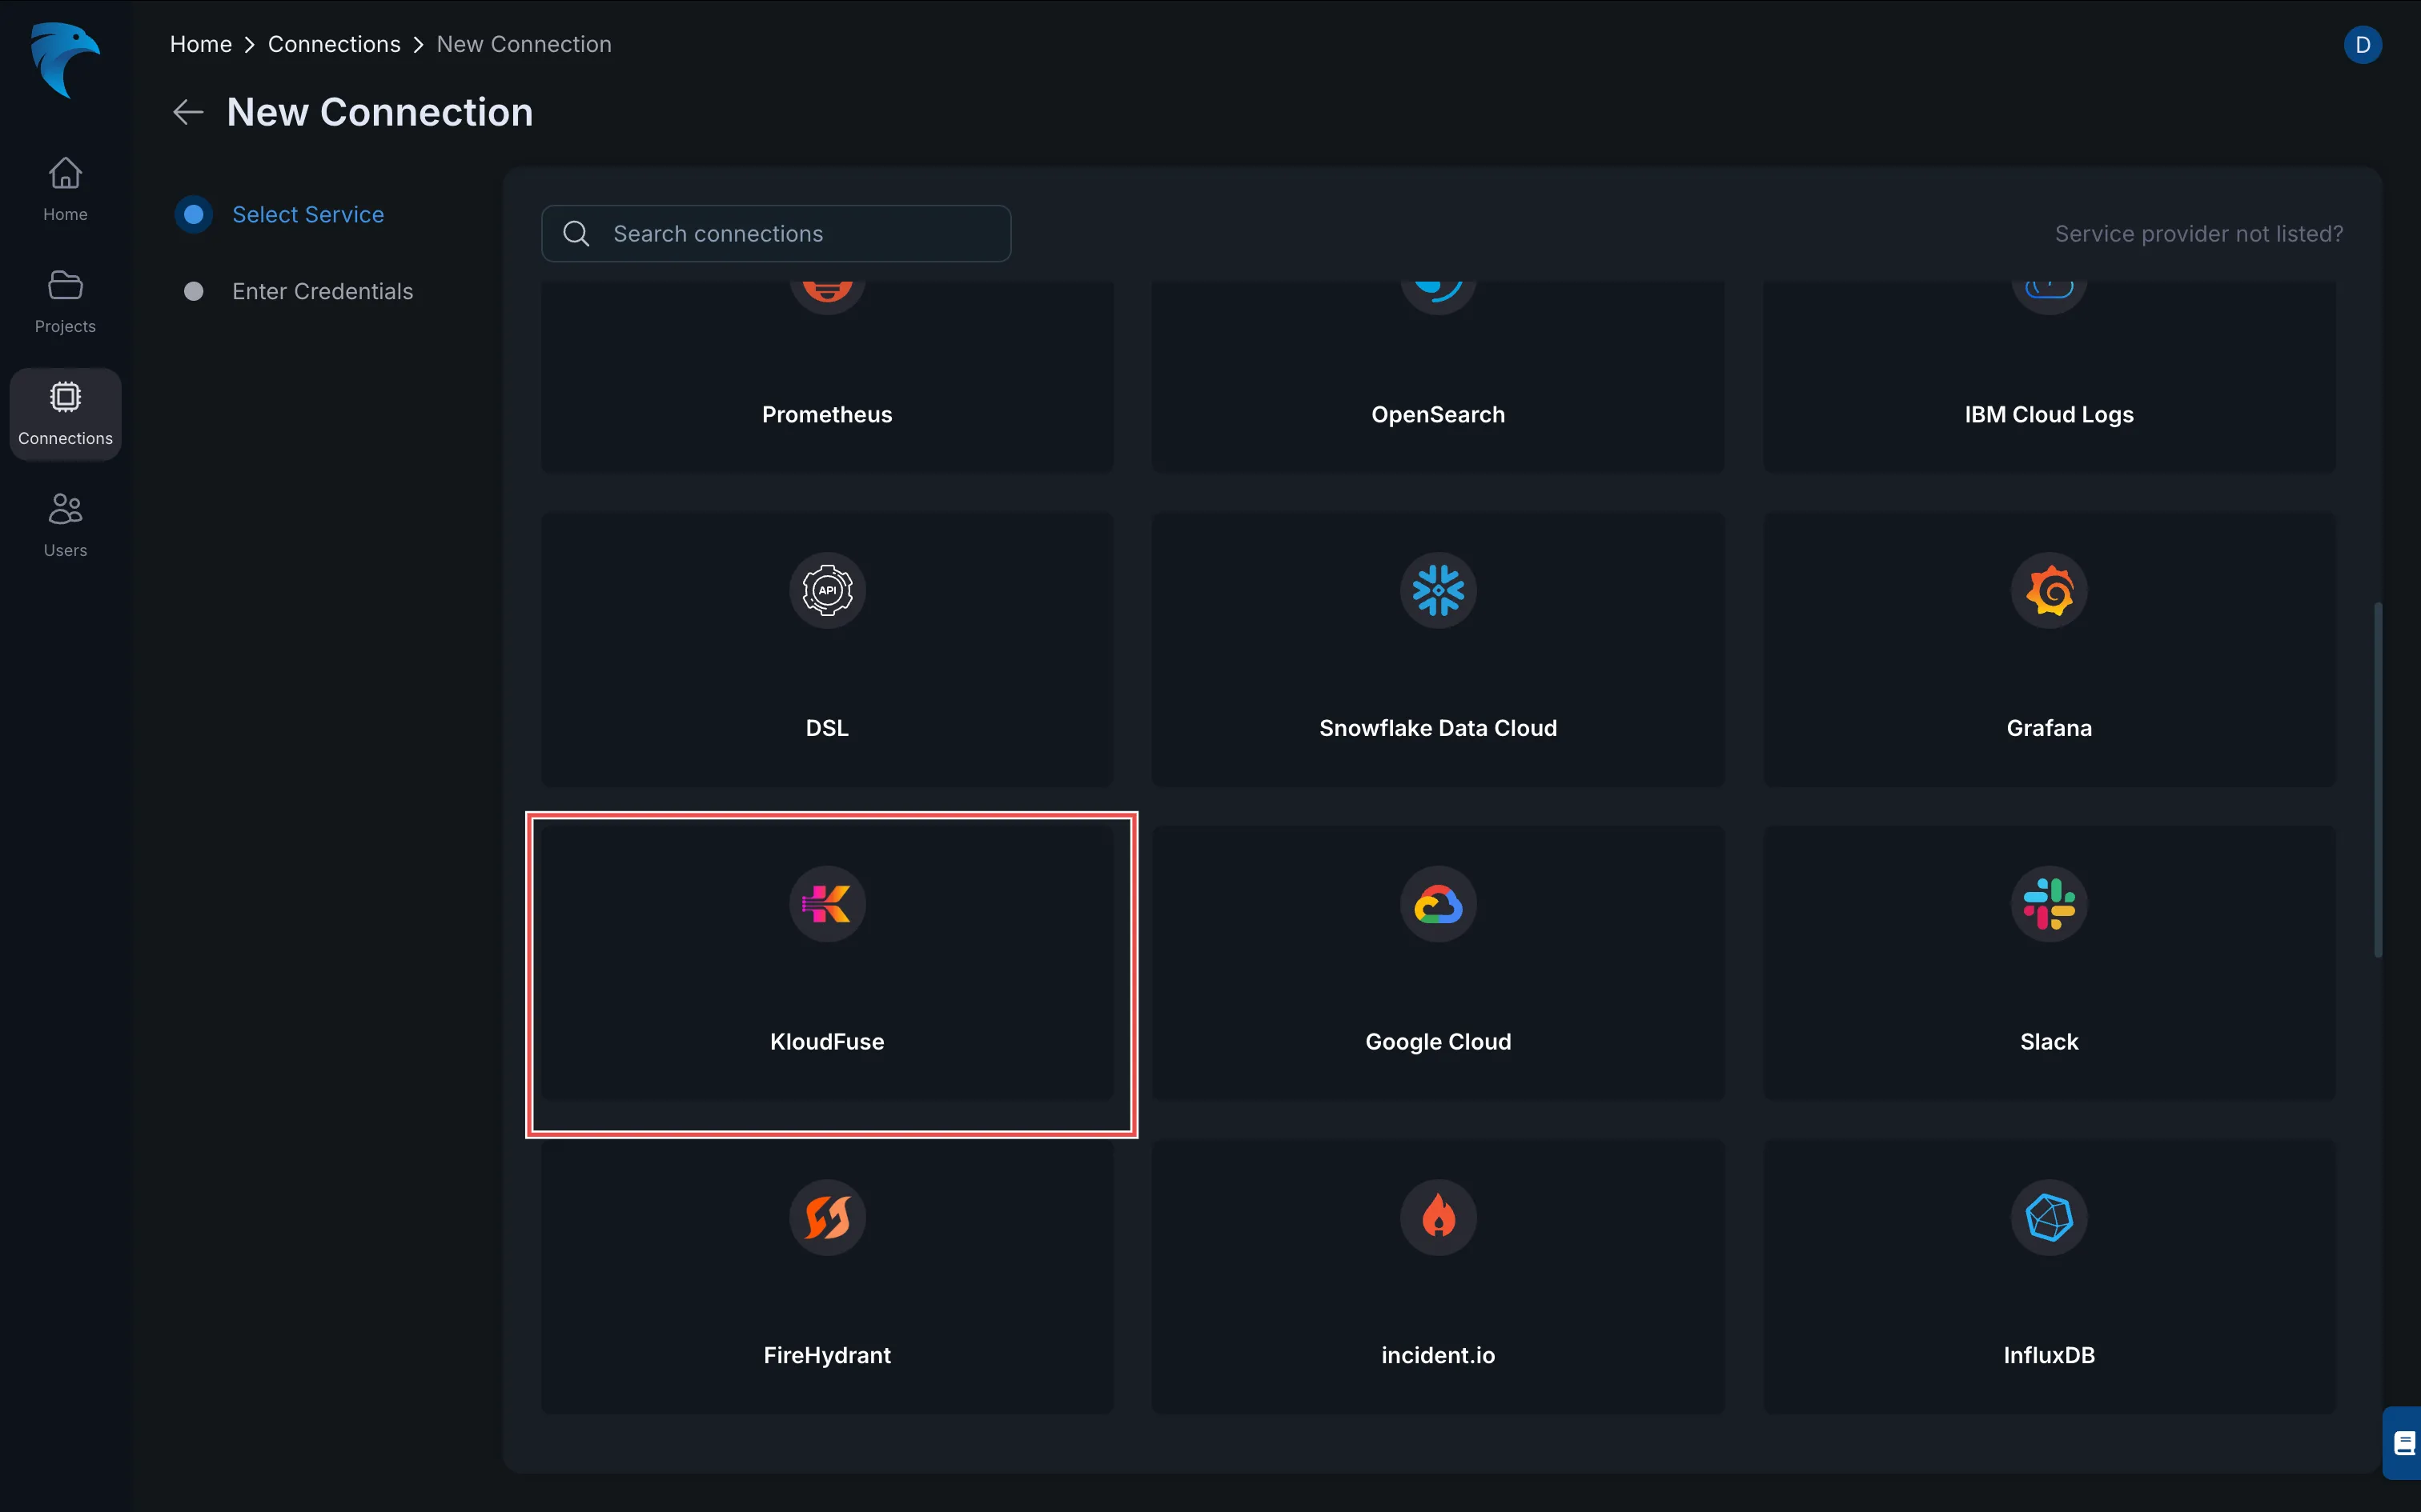Click the back arrow beside New Connection
Image resolution: width=2421 pixels, height=1512 pixels.
188,112
